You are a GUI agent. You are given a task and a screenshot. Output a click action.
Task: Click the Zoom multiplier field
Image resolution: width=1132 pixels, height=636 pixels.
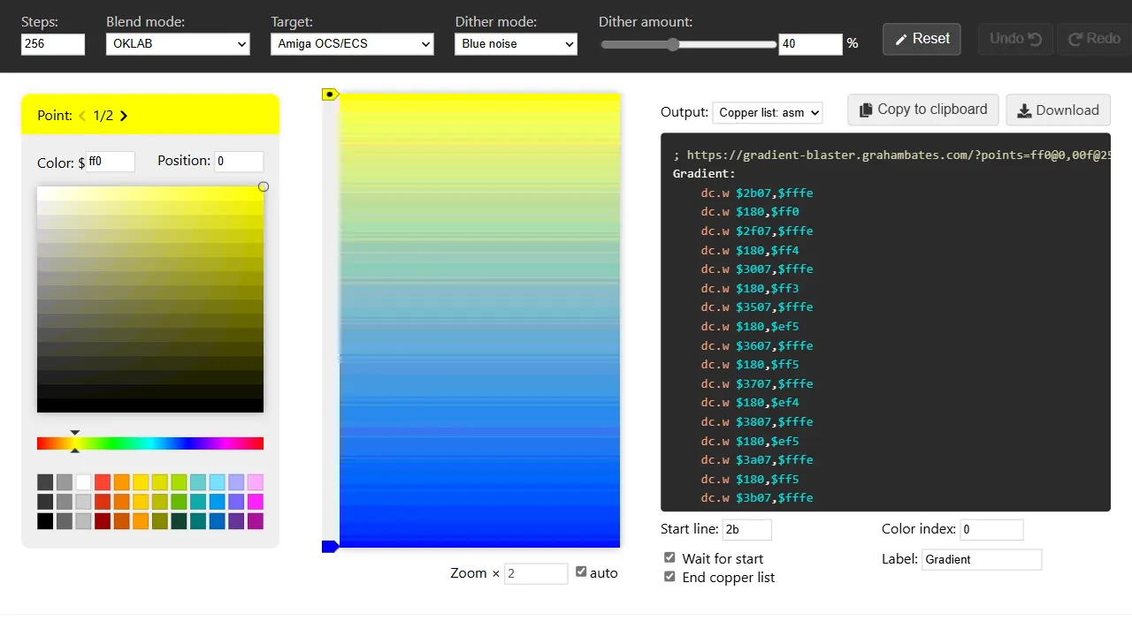(x=536, y=573)
